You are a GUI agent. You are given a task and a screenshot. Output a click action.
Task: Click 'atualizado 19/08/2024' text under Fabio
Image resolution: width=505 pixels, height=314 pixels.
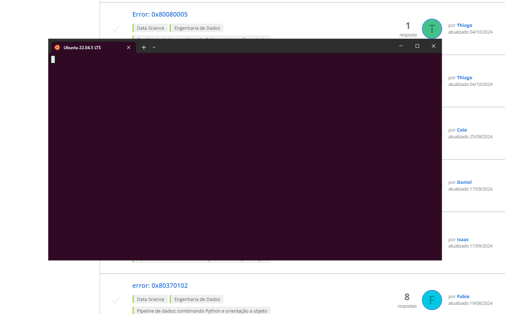(470, 303)
